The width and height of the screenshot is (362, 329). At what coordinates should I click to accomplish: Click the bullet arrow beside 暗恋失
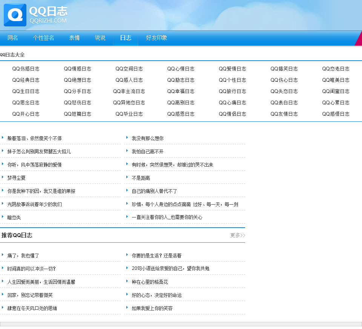(3, 217)
